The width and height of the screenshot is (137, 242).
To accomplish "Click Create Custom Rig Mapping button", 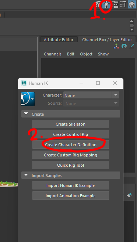I will pyautogui.click(x=71, y=155).
